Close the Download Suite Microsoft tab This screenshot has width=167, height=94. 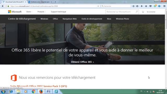[26, 2]
